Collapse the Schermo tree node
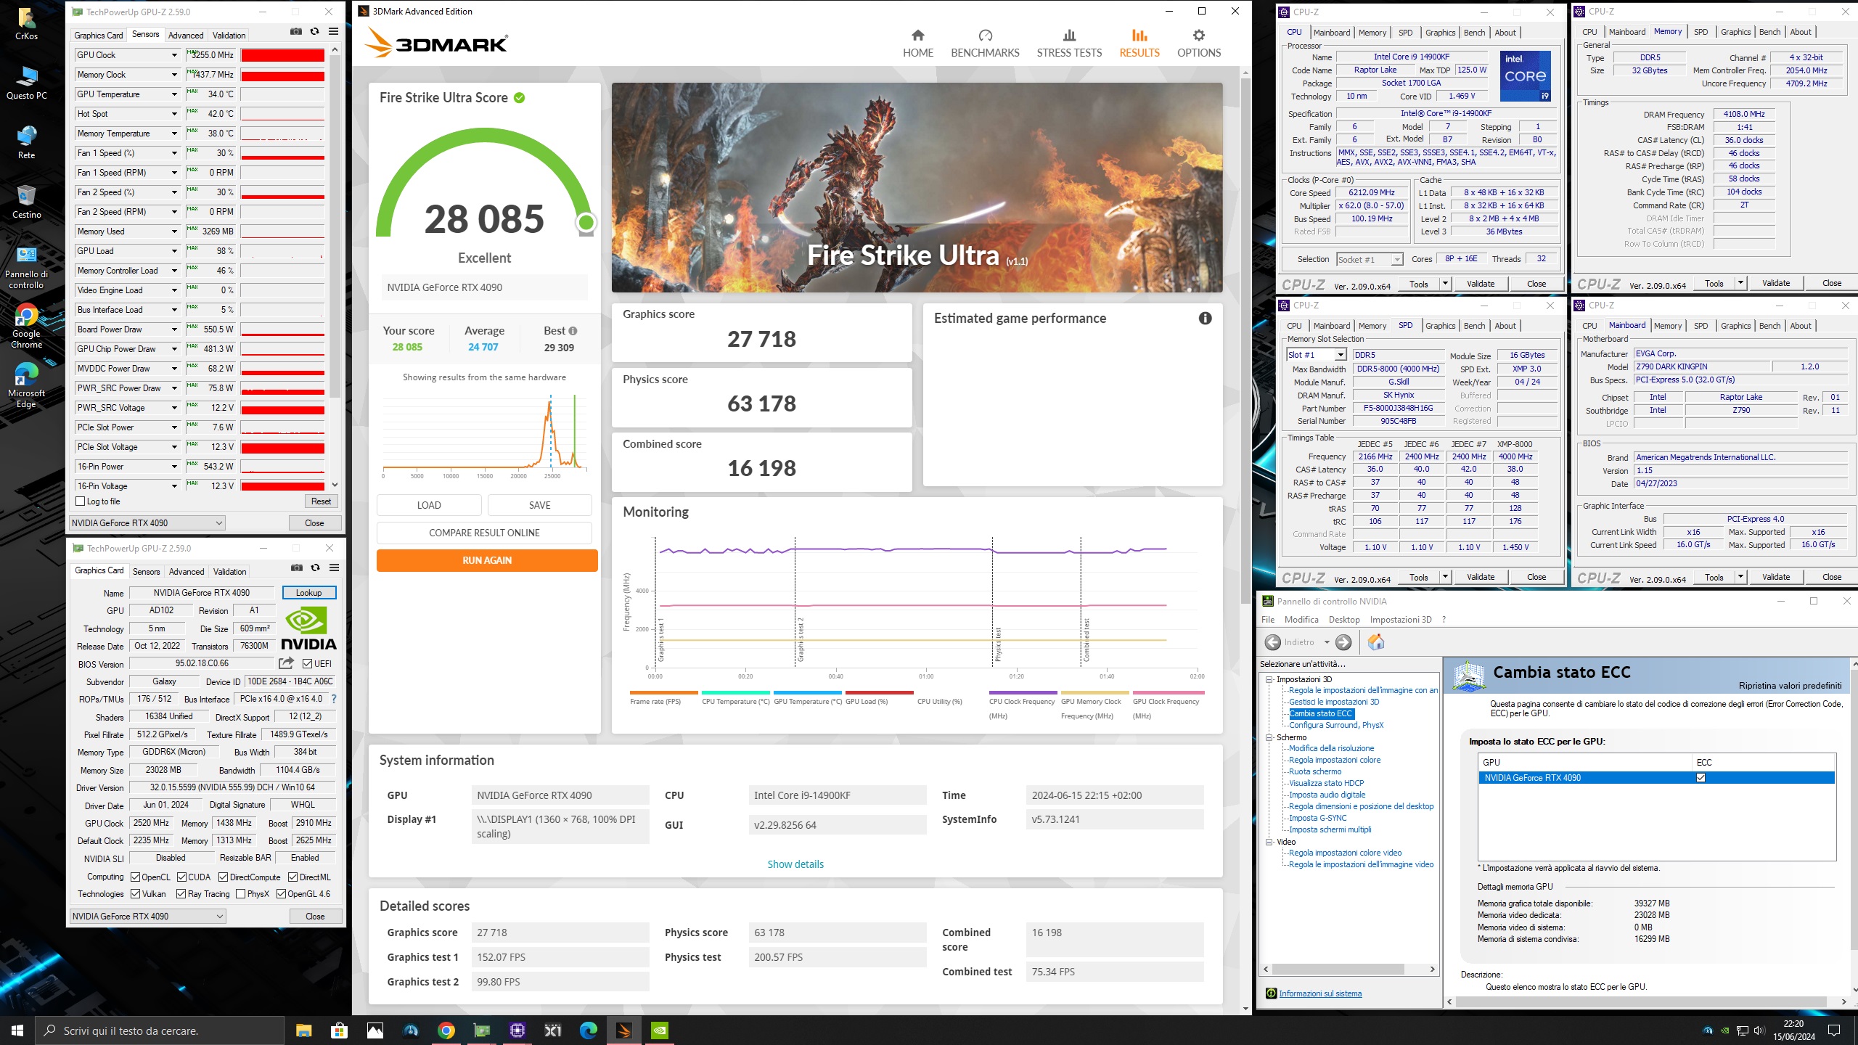Image resolution: width=1858 pixels, height=1045 pixels. pyautogui.click(x=1269, y=737)
